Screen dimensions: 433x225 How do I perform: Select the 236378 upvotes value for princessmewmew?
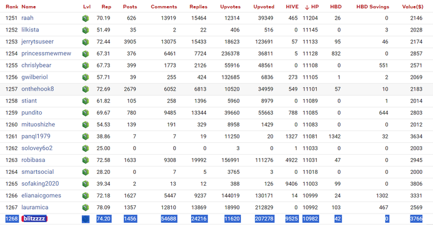pyautogui.click(x=230, y=53)
